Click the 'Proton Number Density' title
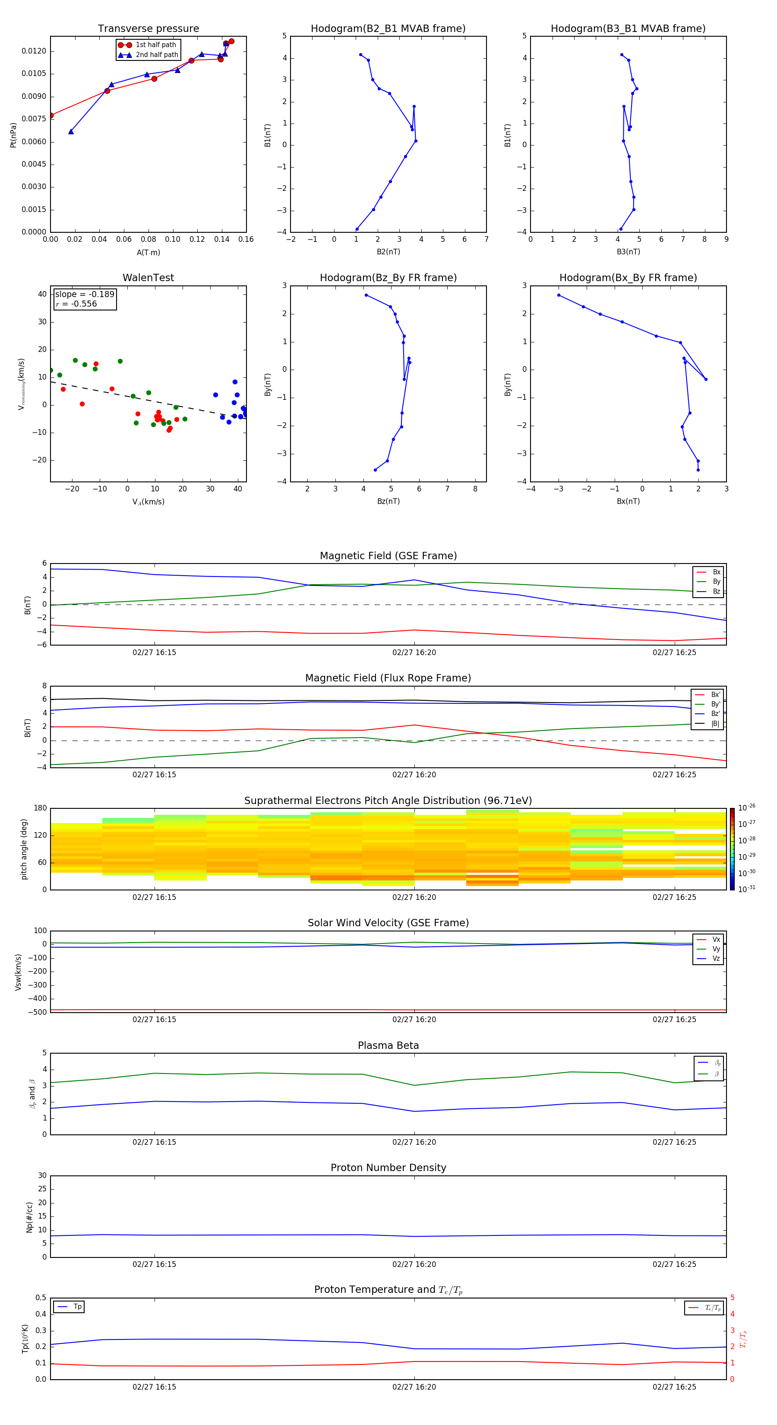Image resolution: width=777 pixels, height=1425 pixels. [x=388, y=1168]
